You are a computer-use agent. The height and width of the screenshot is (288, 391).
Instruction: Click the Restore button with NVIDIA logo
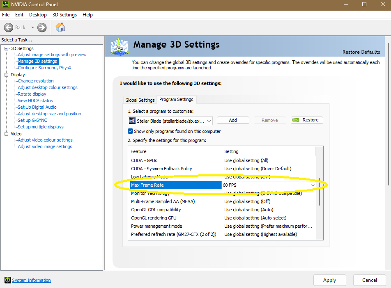point(307,120)
